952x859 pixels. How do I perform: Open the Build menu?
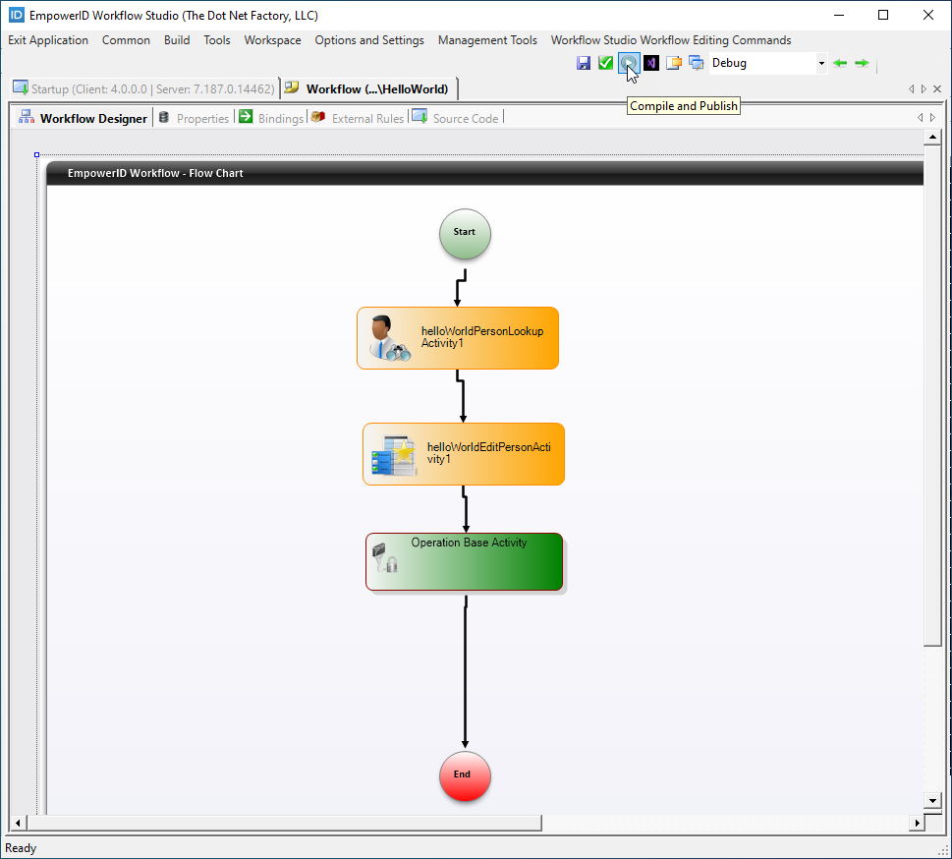(x=177, y=40)
